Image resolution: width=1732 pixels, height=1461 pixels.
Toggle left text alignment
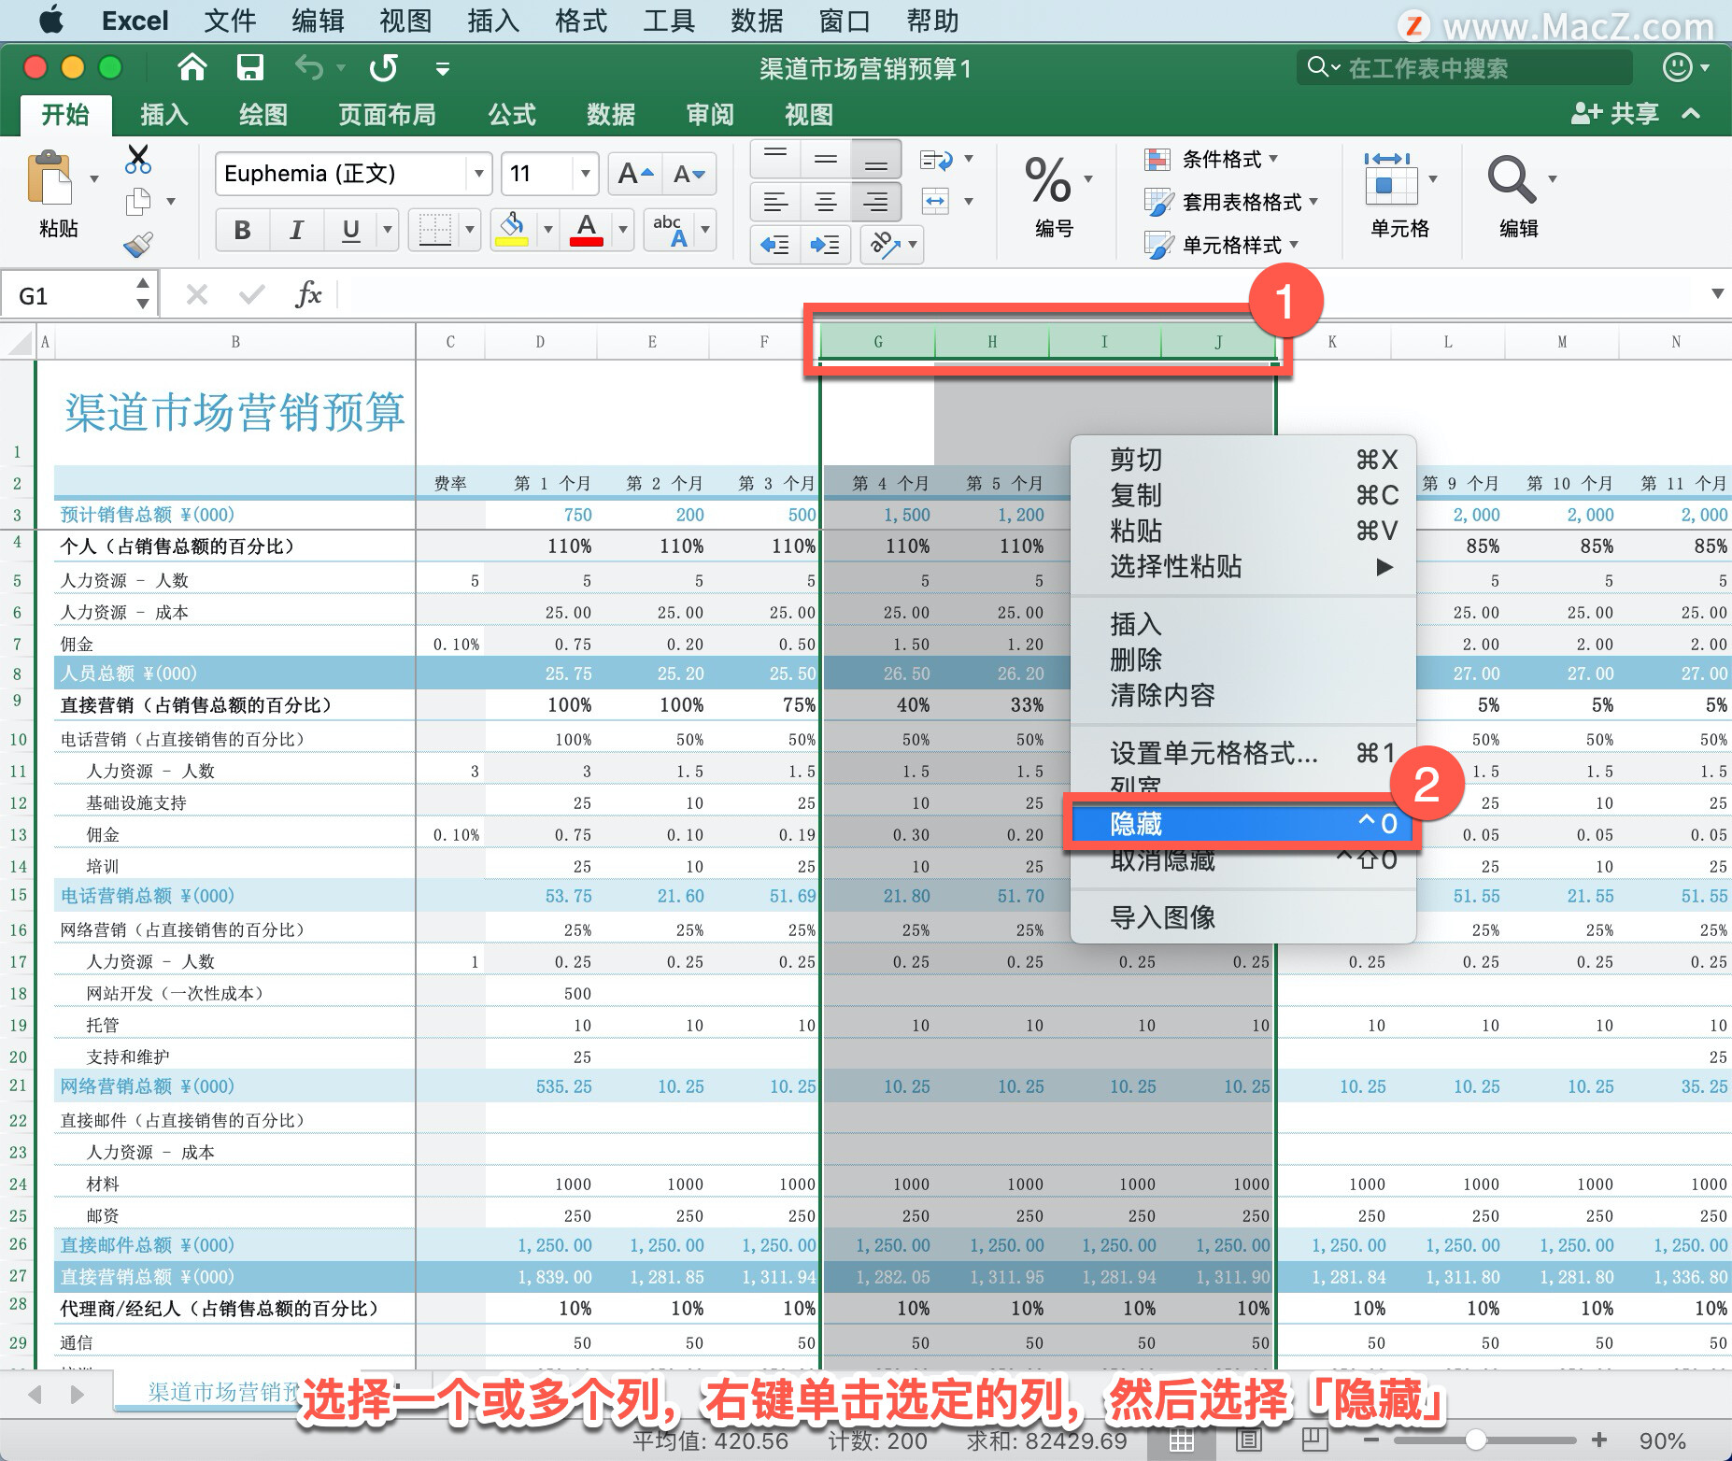775,201
